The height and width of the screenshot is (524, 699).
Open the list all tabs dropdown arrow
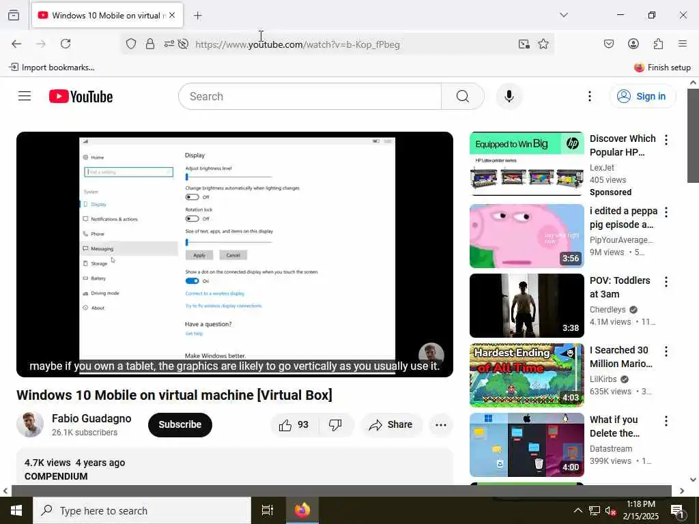coord(564,15)
